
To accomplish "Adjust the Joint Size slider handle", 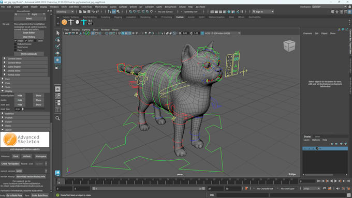I will (x=22, y=109).
